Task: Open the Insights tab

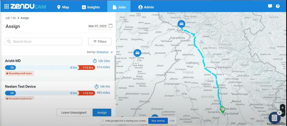Action: click(x=91, y=7)
